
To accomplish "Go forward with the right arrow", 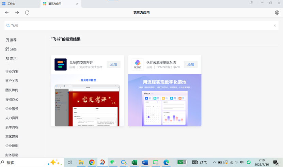I will 17,13.
